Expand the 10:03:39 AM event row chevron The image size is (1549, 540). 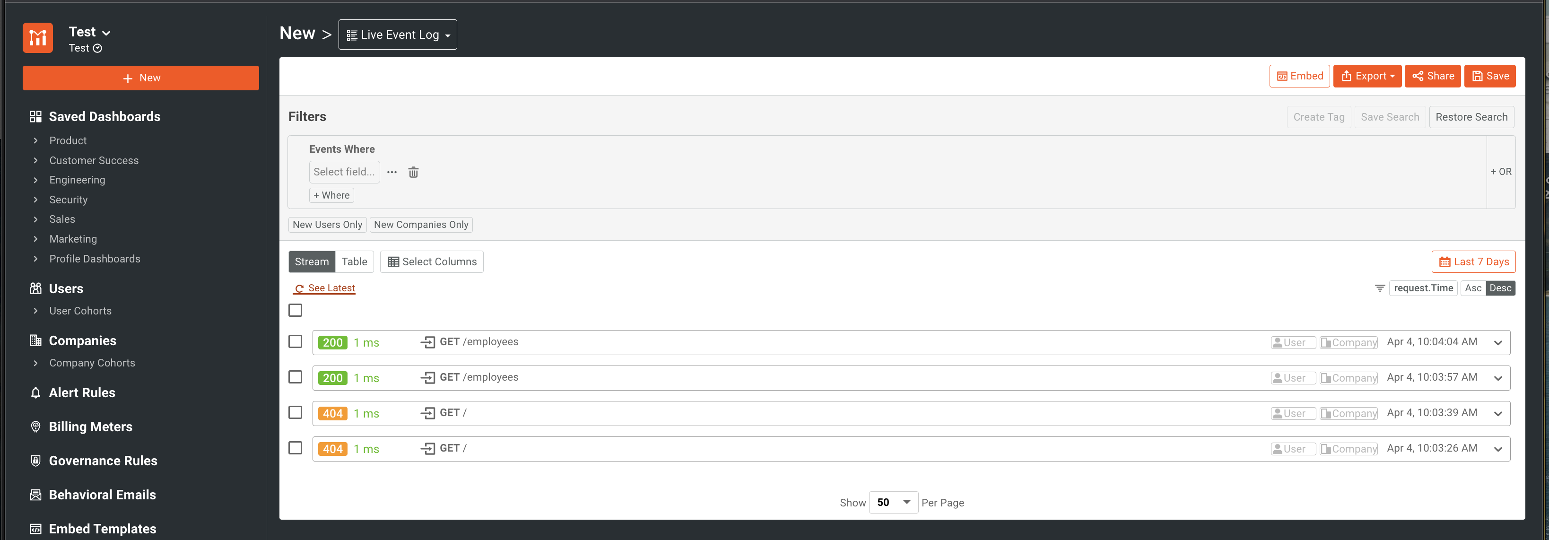pyautogui.click(x=1497, y=413)
